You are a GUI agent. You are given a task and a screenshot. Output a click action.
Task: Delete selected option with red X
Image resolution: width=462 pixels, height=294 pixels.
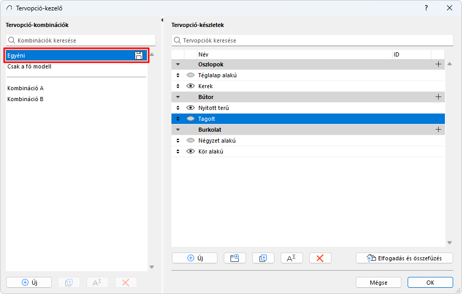click(x=320, y=258)
